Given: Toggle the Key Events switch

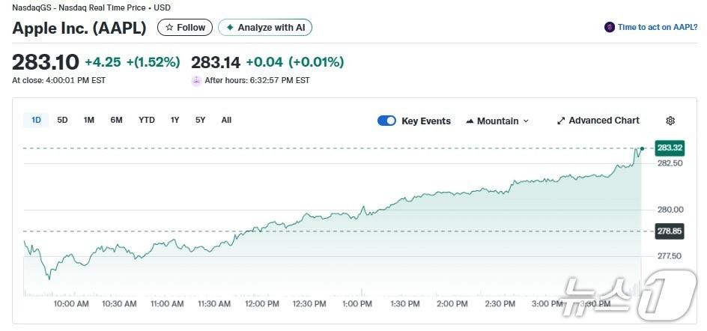Looking at the screenshot, I should tap(386, 121).
